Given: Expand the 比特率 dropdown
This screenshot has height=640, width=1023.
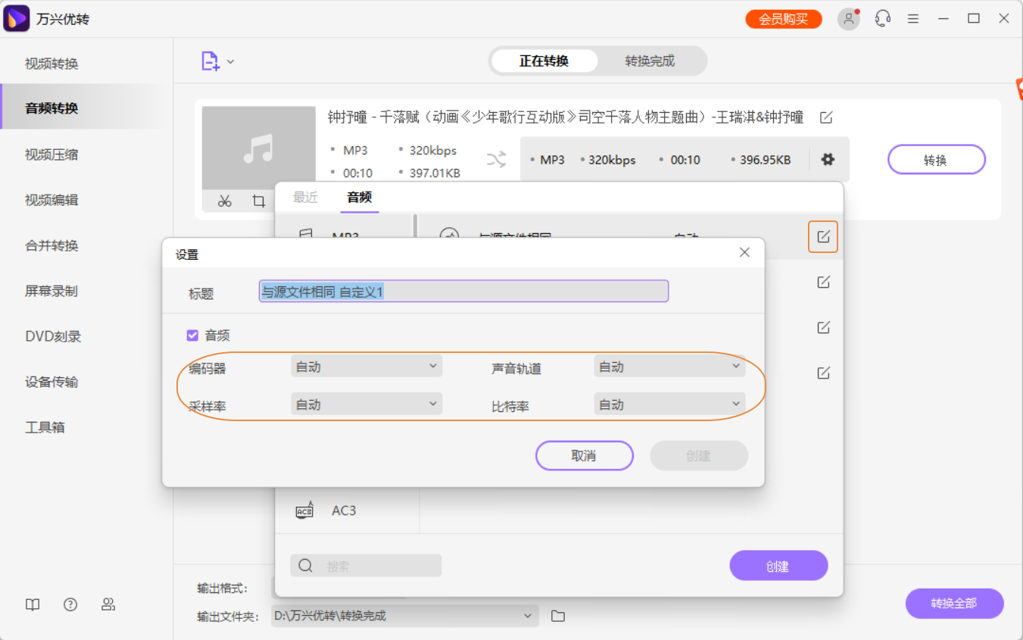Looking at the screenshot, I should (669, 404).
